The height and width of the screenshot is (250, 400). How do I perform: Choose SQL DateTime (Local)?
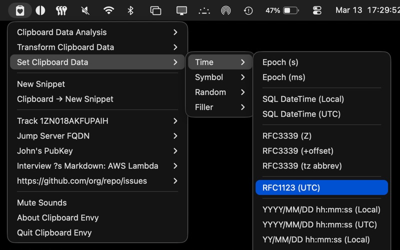coord(321,99)
